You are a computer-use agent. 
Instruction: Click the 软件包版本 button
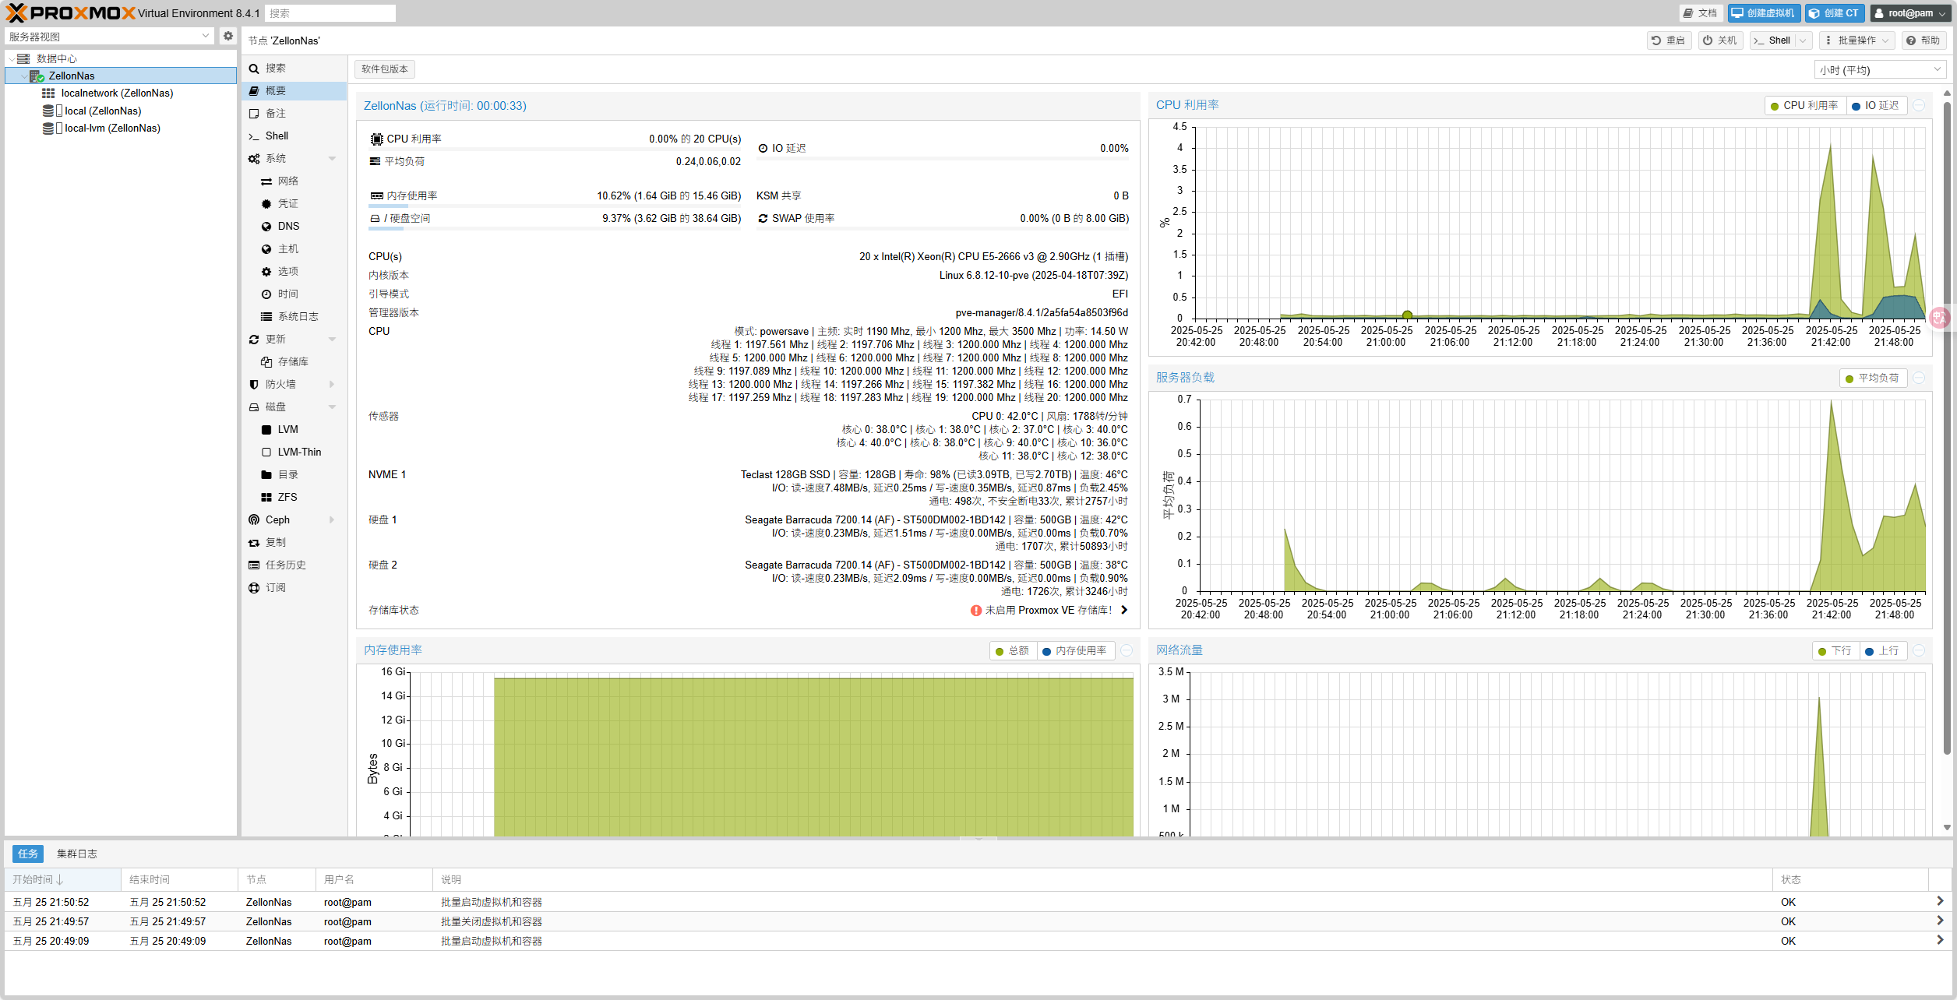(x=385, y=69)
